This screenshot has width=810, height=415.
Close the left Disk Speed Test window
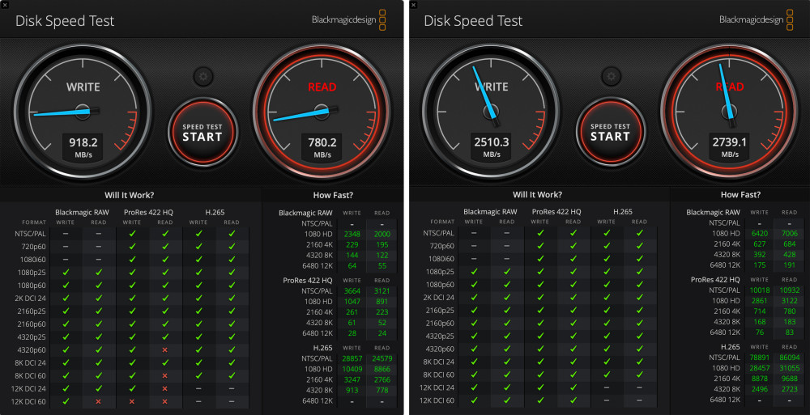pyautogui.click(x=5, y=5)
